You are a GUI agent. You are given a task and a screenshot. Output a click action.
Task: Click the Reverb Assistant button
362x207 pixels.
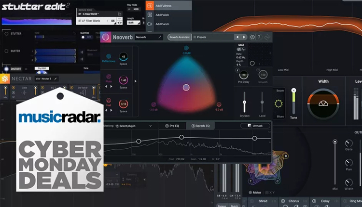pos(179,37)
